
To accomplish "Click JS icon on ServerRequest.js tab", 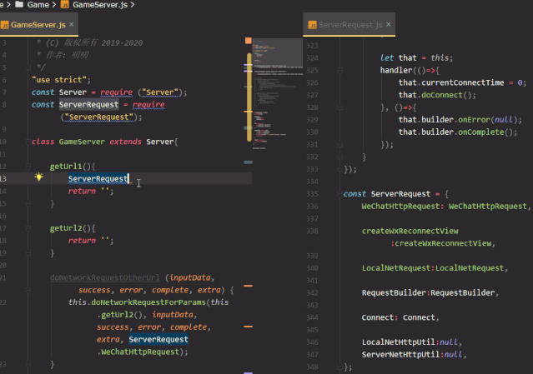I will click(312, 26).
